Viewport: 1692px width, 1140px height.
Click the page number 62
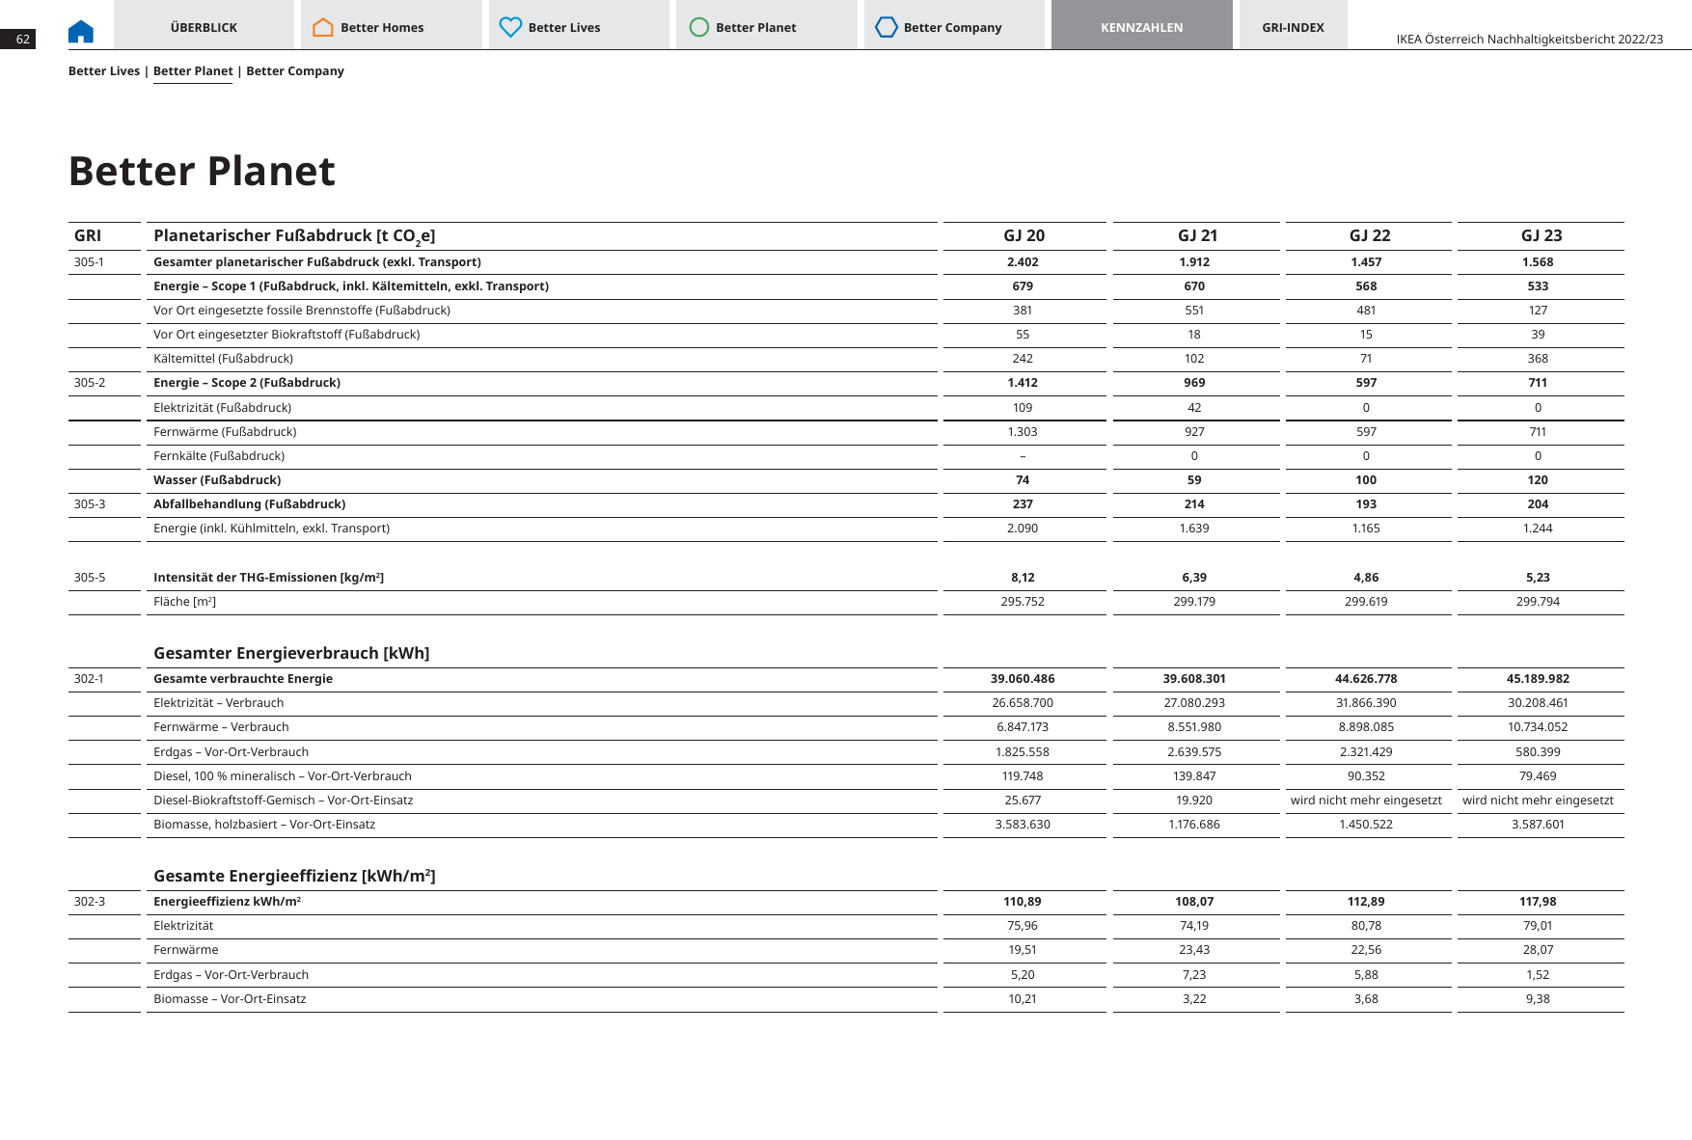point(22,40)
